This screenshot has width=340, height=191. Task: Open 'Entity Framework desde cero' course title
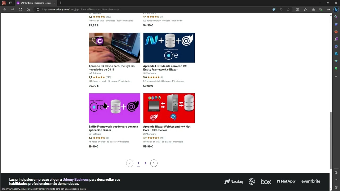[113, 128]
